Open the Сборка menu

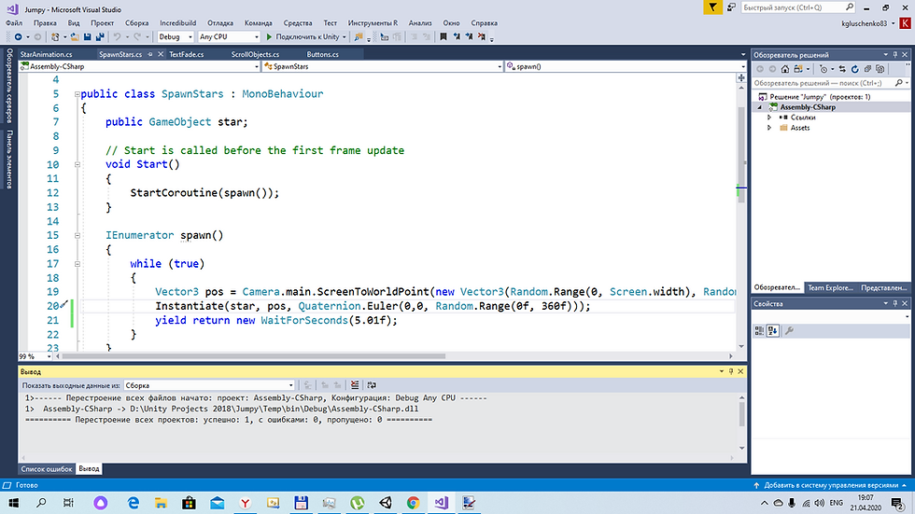(x=136, y=22)
